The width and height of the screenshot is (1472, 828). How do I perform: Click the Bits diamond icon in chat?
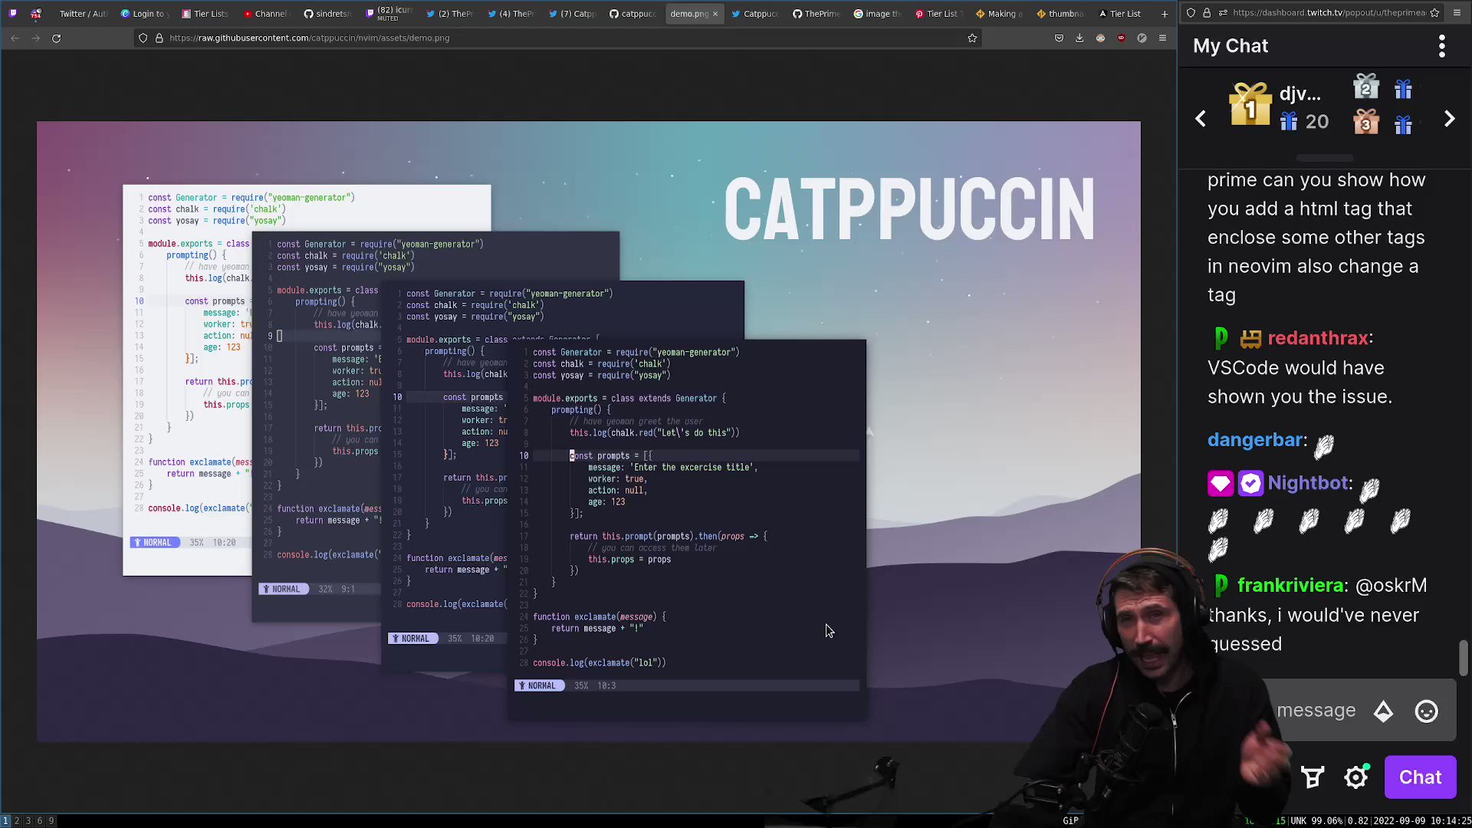coord(1383,711)
